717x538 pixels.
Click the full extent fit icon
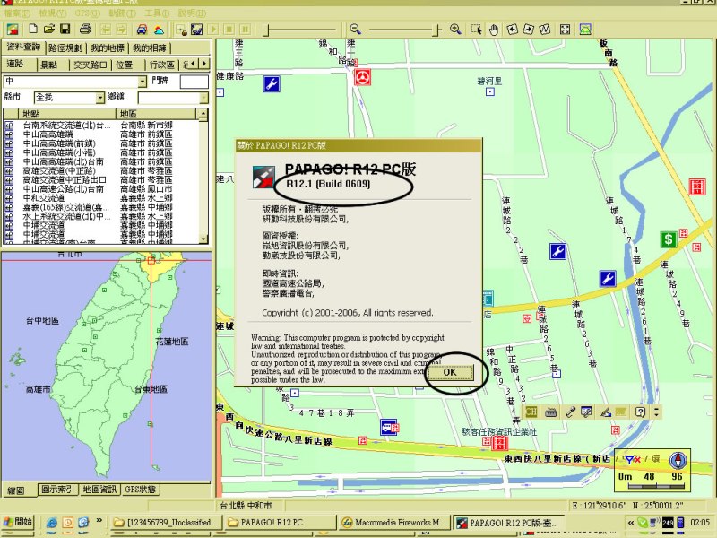[566, 30]
